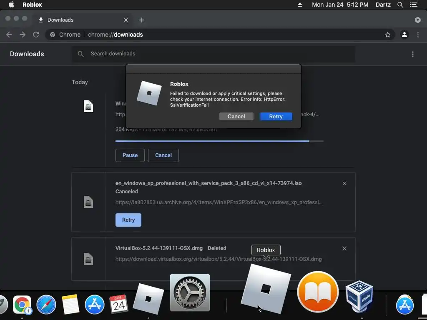
Task: Select the Downloads tab
Action: [82, 20]
